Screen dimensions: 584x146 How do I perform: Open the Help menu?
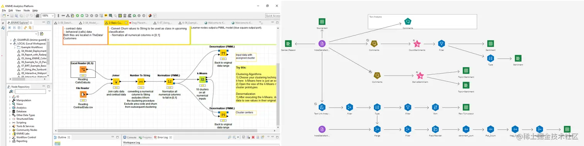[x=35, y=10]
